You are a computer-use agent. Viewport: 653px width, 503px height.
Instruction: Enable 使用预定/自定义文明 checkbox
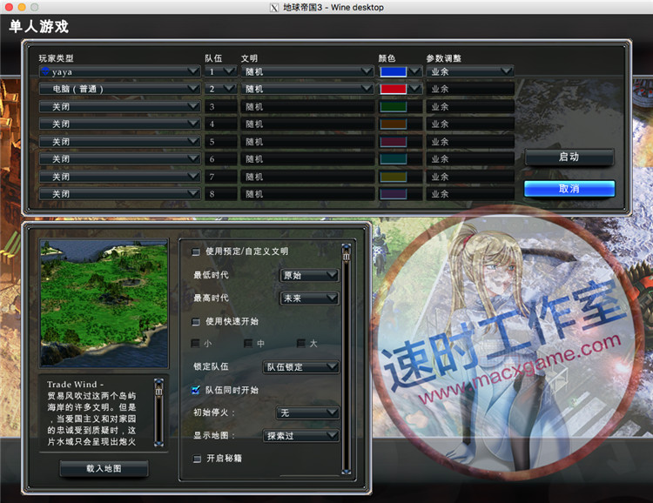pos(196,251)
